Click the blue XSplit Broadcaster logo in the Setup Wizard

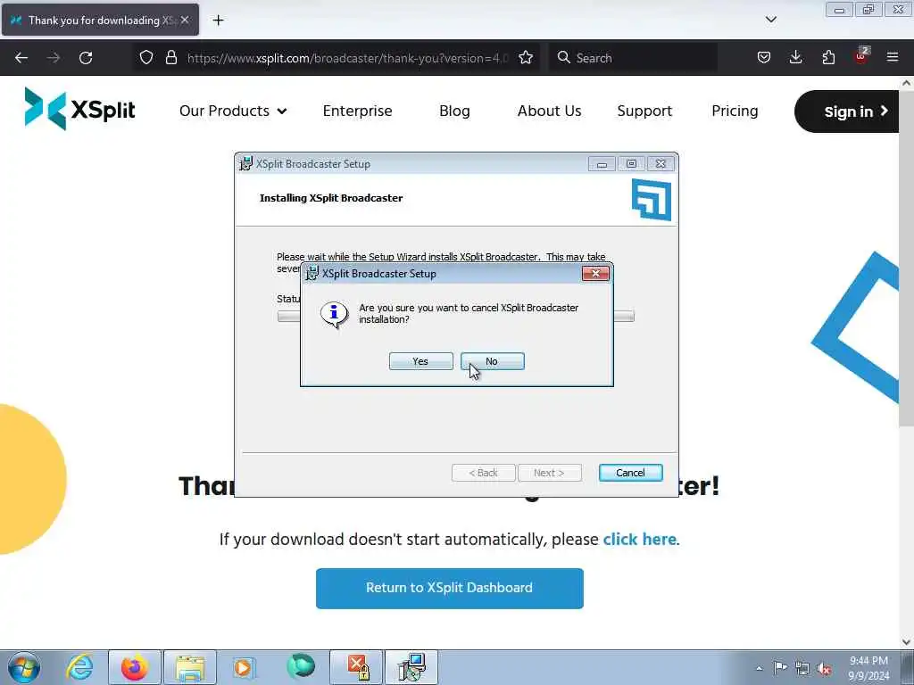(x=651, y=200)
